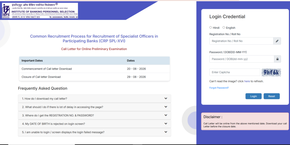290x145 pixels.
Task: Expand FAQ about login failed message
Action: coord(95,132)
